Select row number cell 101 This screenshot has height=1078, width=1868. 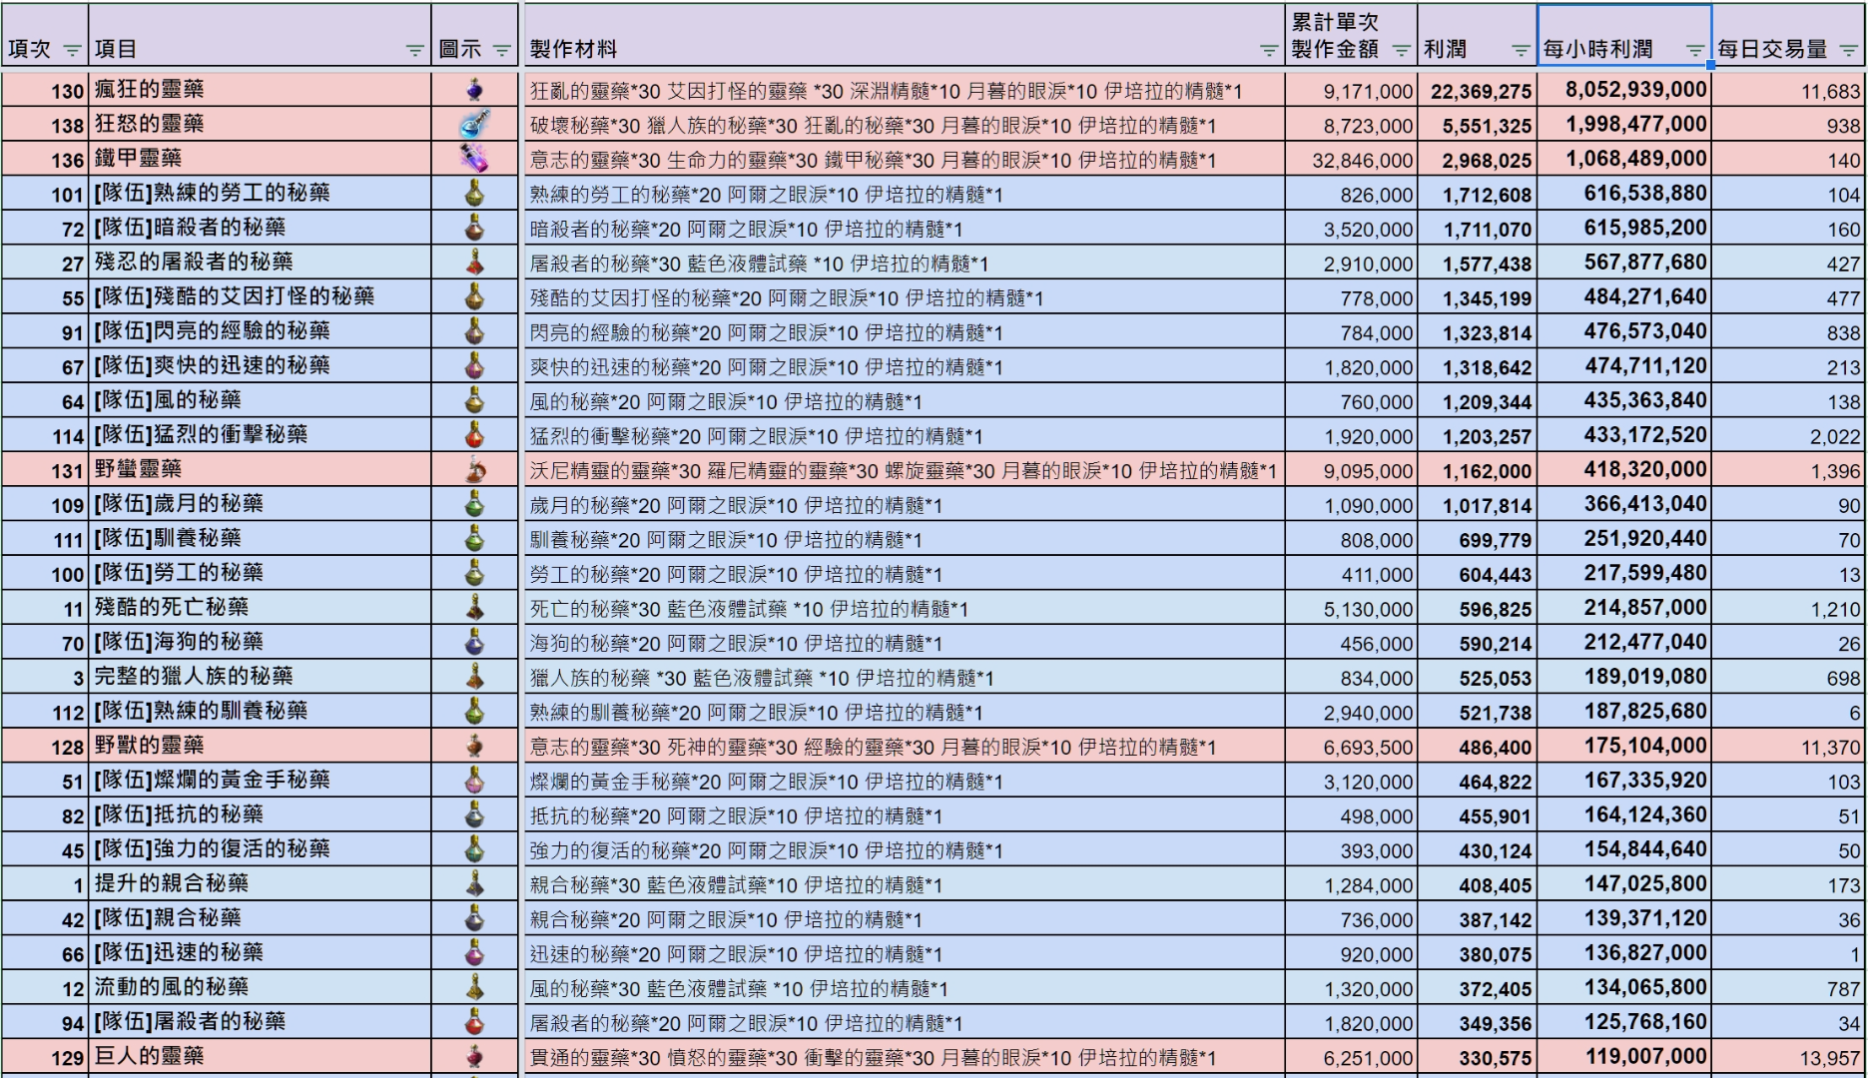point(45,194)
